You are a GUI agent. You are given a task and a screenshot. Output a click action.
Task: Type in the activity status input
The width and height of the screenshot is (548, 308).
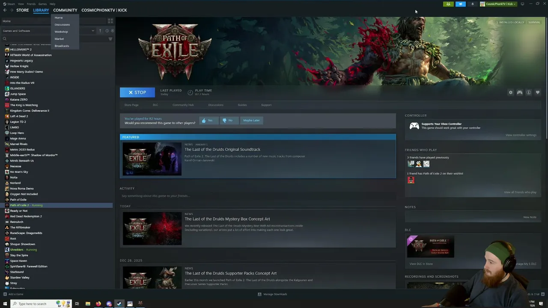257,196
